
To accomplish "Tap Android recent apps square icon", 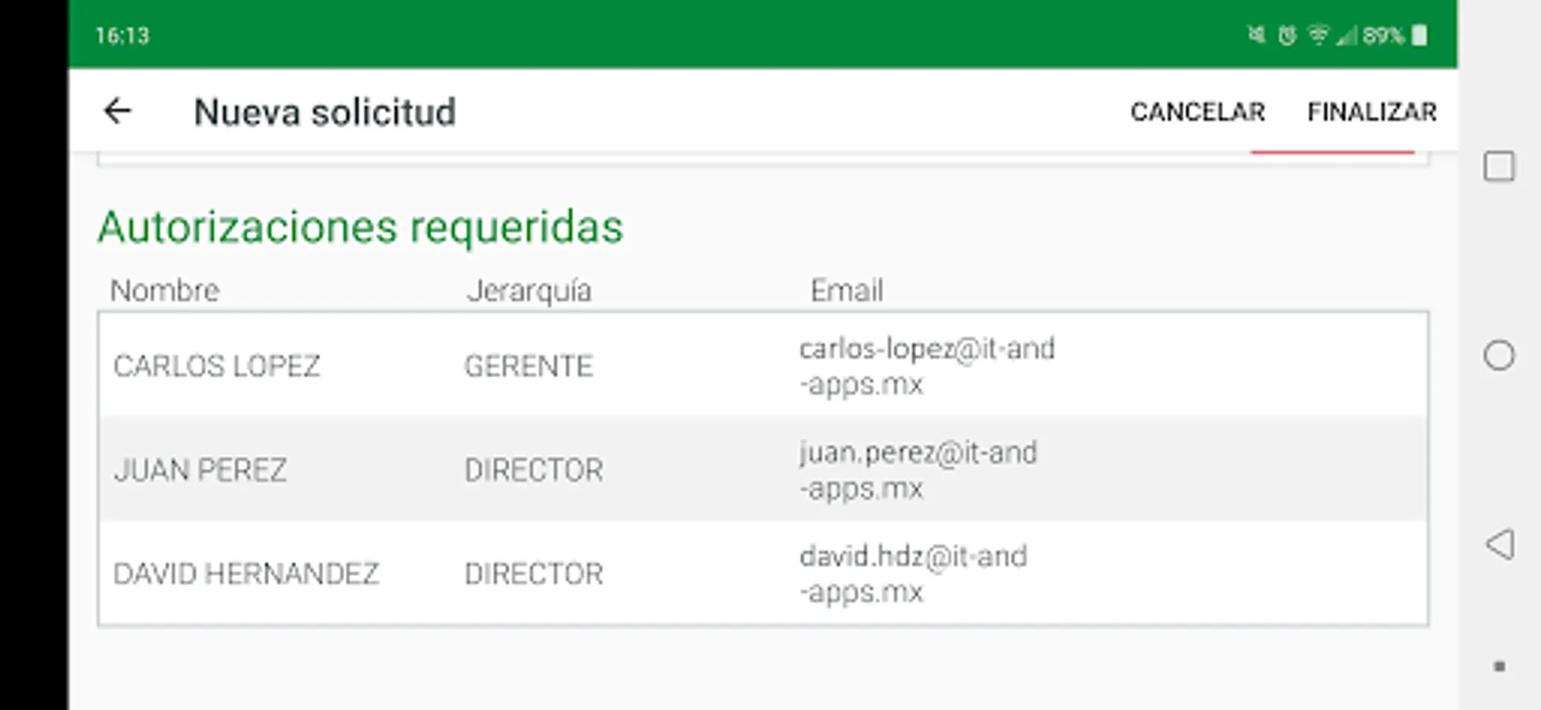I will tap(1498, 166).
